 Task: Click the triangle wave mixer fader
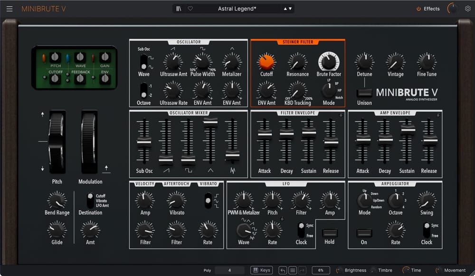[x=210, y=122]
